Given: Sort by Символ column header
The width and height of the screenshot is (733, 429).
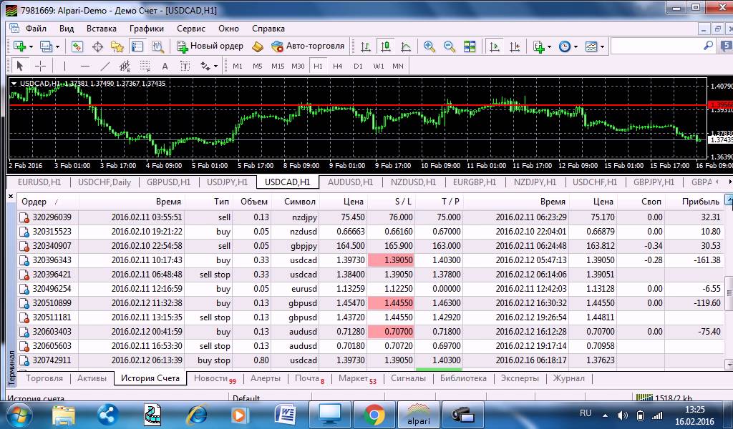Looking at the screenshot, I should click(295, 202).
